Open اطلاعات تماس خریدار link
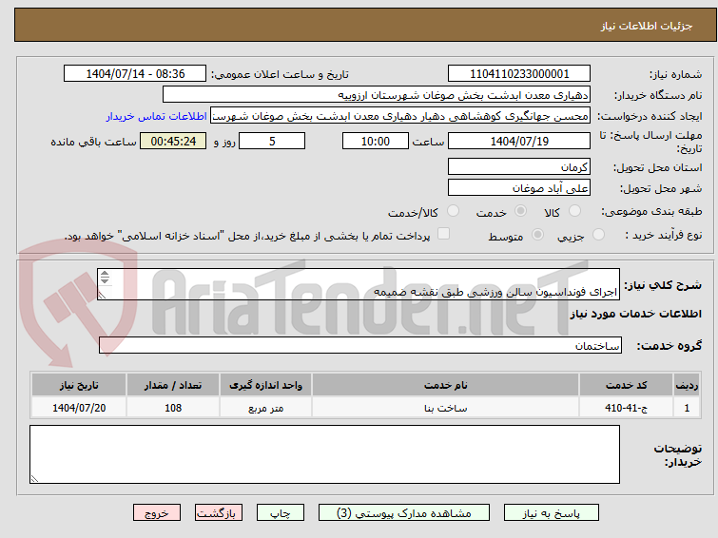718x538 pixels. click(x=157, y=116)
